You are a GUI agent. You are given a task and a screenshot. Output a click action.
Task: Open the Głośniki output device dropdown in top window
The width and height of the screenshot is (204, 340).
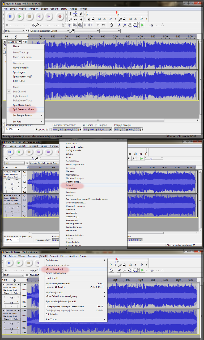coord(49,31)
